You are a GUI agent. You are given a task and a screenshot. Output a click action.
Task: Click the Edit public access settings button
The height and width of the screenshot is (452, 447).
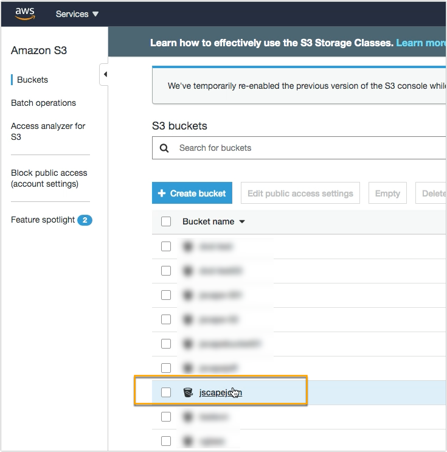300,193
